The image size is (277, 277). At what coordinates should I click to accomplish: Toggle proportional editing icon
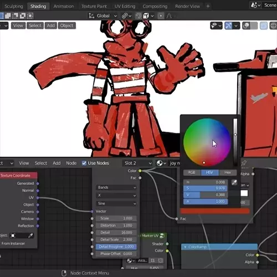pos(161,16)
